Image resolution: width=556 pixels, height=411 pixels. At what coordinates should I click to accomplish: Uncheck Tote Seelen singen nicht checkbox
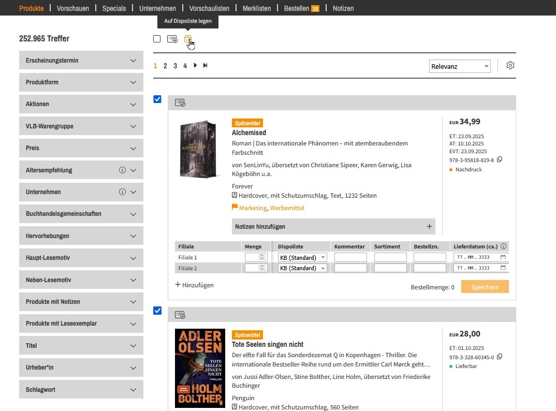(x=157, y=311)
